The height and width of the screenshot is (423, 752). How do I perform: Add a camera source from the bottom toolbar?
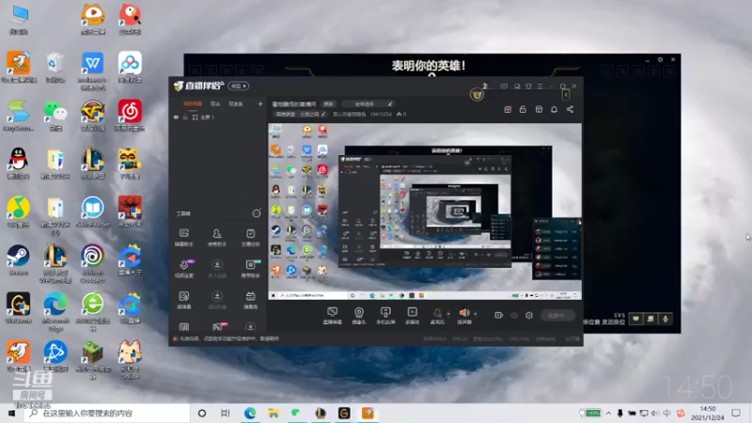pos(359,316)
